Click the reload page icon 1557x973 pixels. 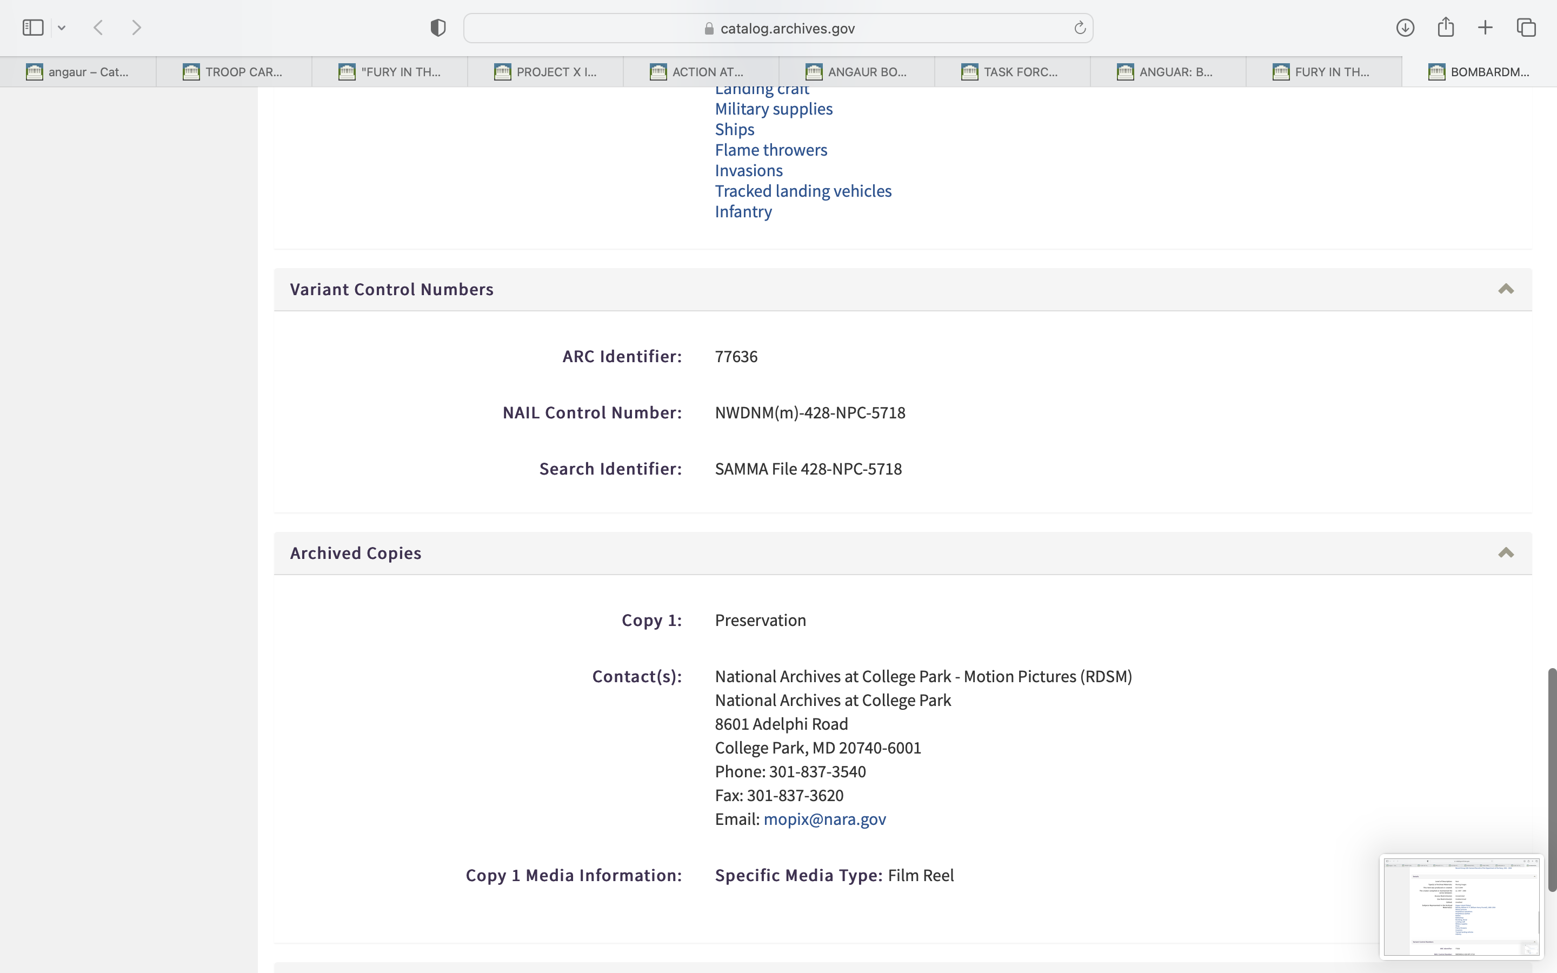(x=1080, y=28)
